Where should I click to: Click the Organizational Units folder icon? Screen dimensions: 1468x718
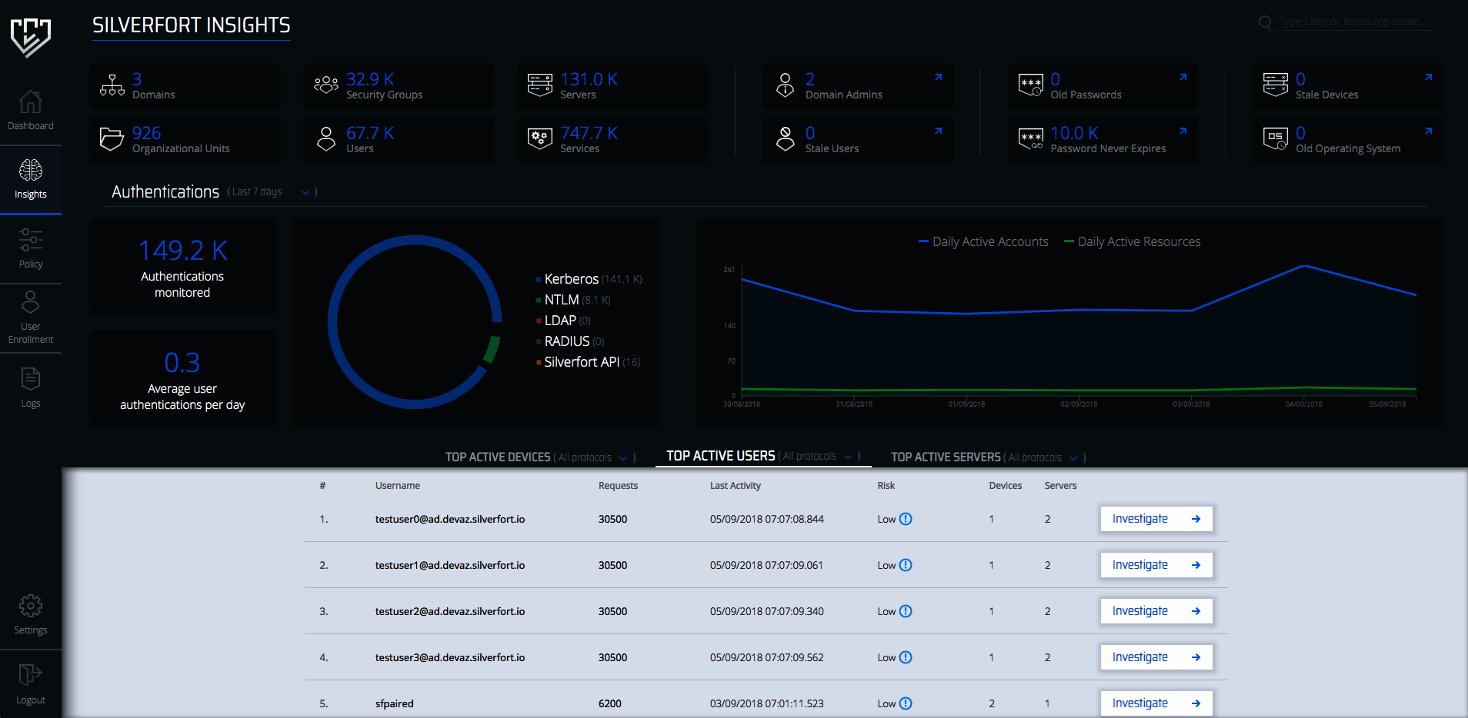click(x=112, y=139)
